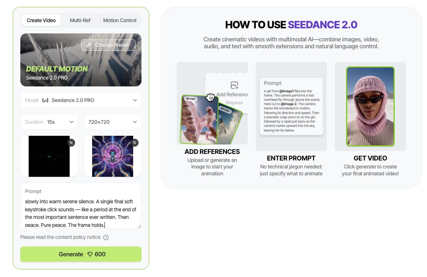Open the 720×720 resolution dropdown

click(x=112, y=122)
